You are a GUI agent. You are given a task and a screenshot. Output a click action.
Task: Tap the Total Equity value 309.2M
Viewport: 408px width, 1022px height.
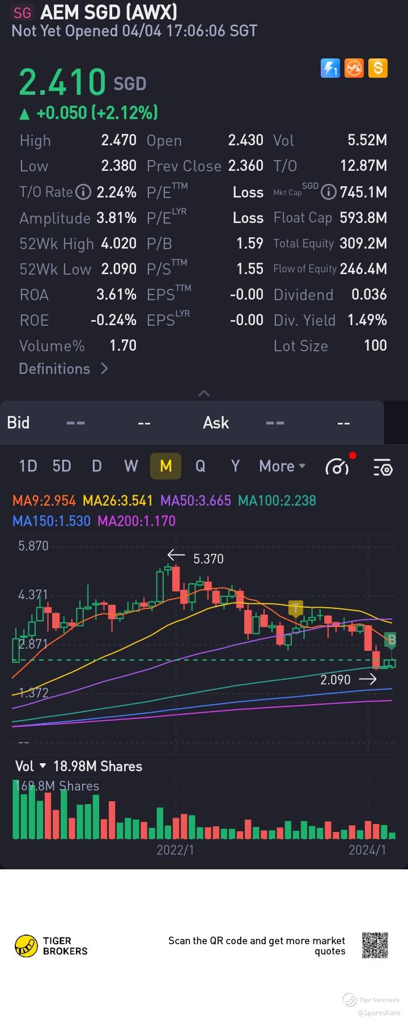(363, 243)
